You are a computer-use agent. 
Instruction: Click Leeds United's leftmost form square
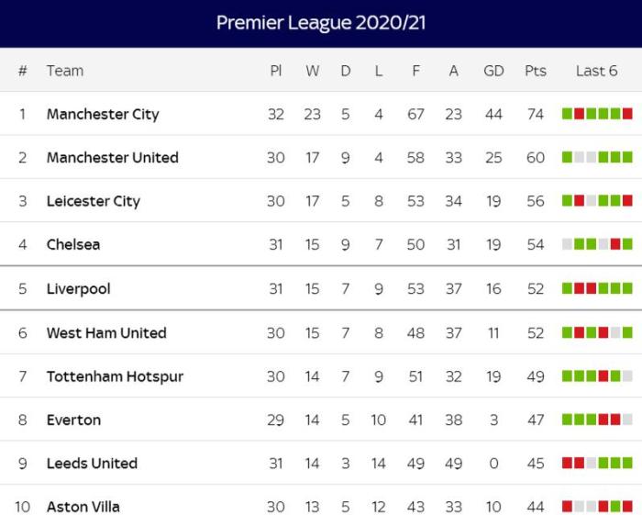567,463
